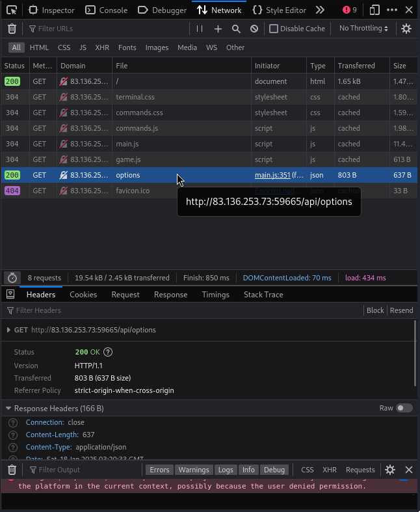Select the favicon.ico 404 request row
The image size is (420, 512).
click(x=133, y=191)
